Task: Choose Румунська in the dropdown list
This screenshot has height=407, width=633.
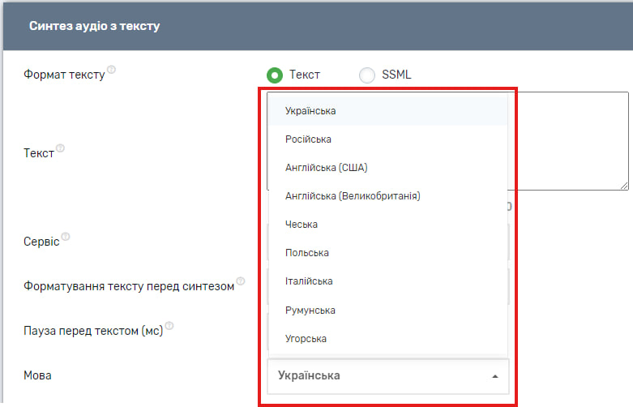Action: click(x=310, y=311)
